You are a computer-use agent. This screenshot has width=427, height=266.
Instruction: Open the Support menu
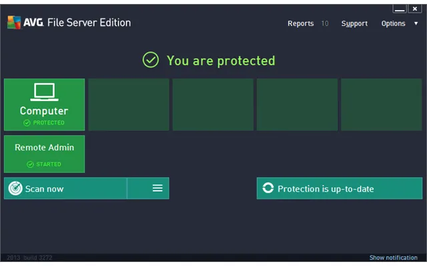(354, 24)
